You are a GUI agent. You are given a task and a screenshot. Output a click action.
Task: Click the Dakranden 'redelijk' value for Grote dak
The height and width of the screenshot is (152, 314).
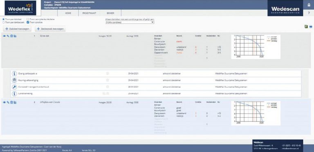pyautogui.click(x=179, y=50)
